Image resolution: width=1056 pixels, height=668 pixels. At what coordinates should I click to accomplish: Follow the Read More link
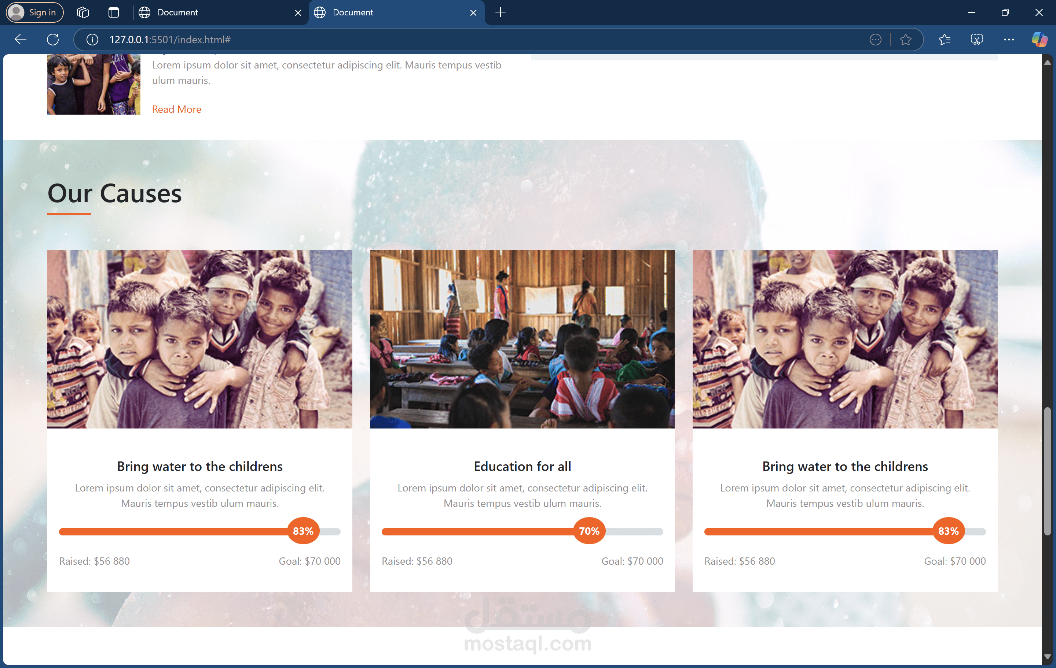(x=176, y=109)
